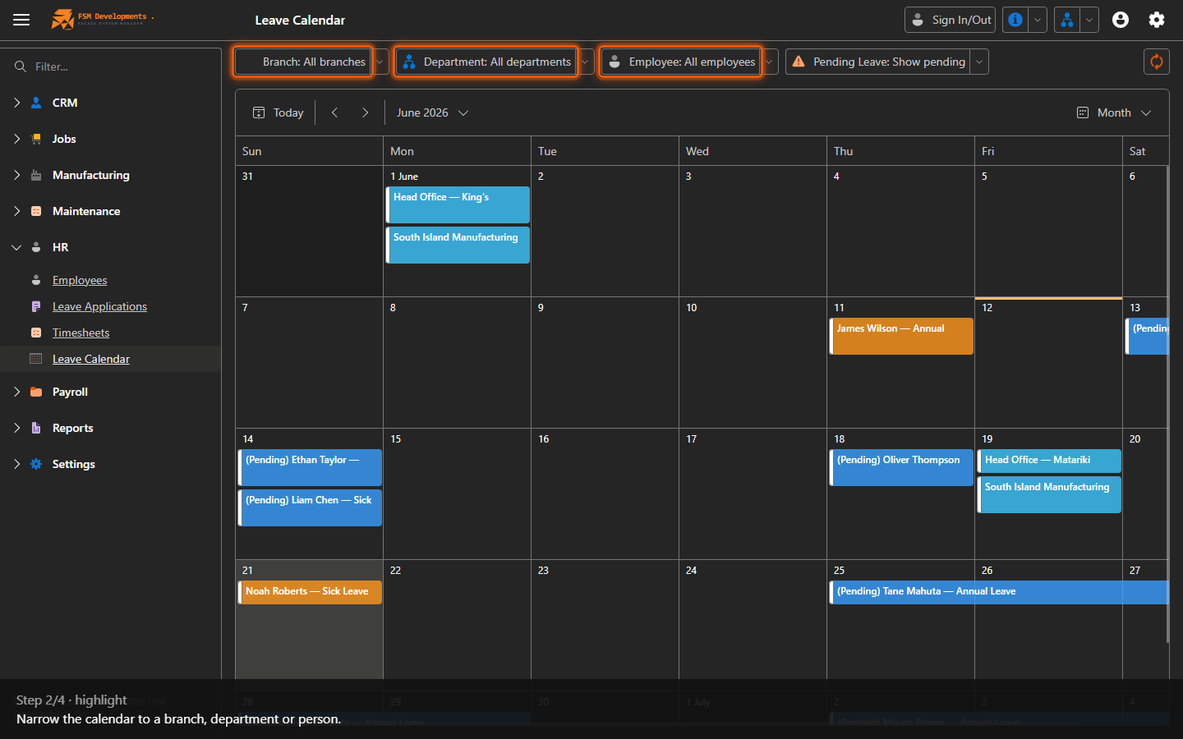
Task: Click the Sign In/Out button
Action: tap(951, 20)
